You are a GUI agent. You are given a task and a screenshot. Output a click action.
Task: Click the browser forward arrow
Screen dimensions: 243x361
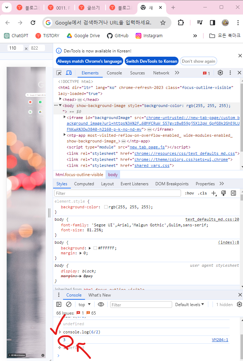(x=20, y=23)
